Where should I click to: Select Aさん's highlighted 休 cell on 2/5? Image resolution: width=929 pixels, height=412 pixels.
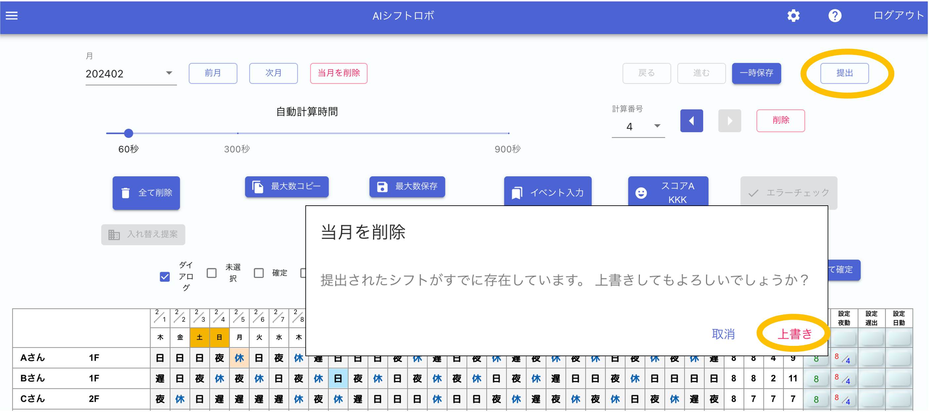[x=239, y=358]
